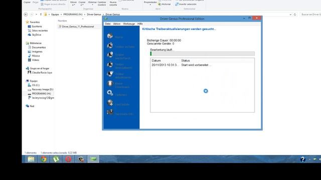
Task: Open Home in Driver Genius sidebar
Action: coord(115,36)
